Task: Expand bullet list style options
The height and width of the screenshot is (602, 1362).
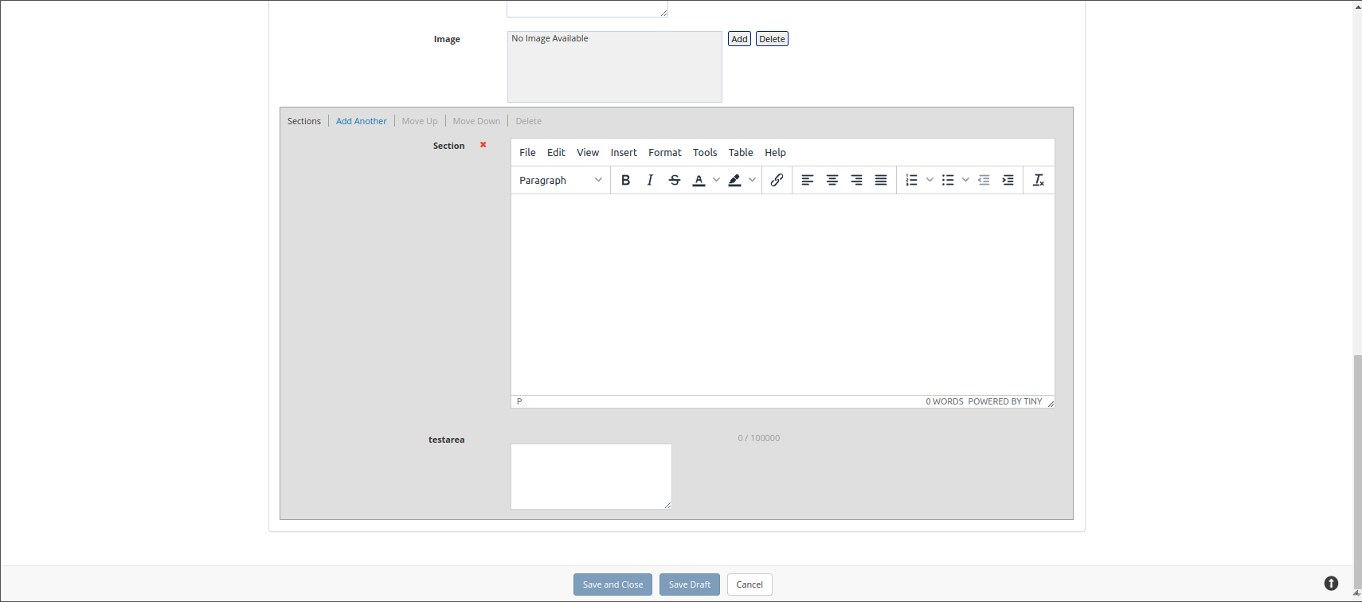Action: coord(965,180)
